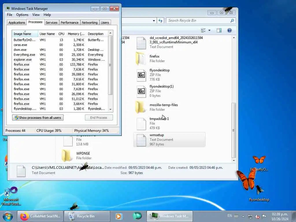Select the Everything.exe process row
This screenshot has width=296, height=222.
point(60,55)
